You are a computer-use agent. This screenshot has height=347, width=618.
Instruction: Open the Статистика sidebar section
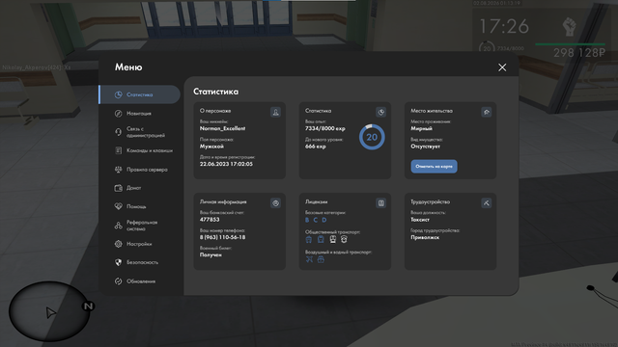(139, 94)
